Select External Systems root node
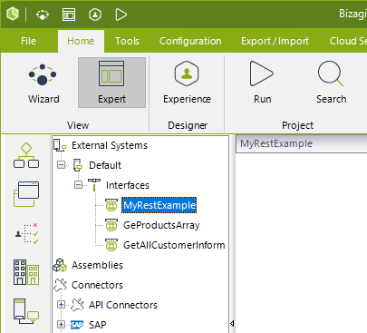The width and height of the screenshot is (367, 333). [110, 145]
